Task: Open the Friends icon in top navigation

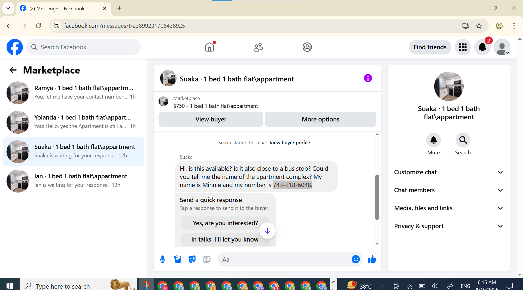Action: point(258,47)
